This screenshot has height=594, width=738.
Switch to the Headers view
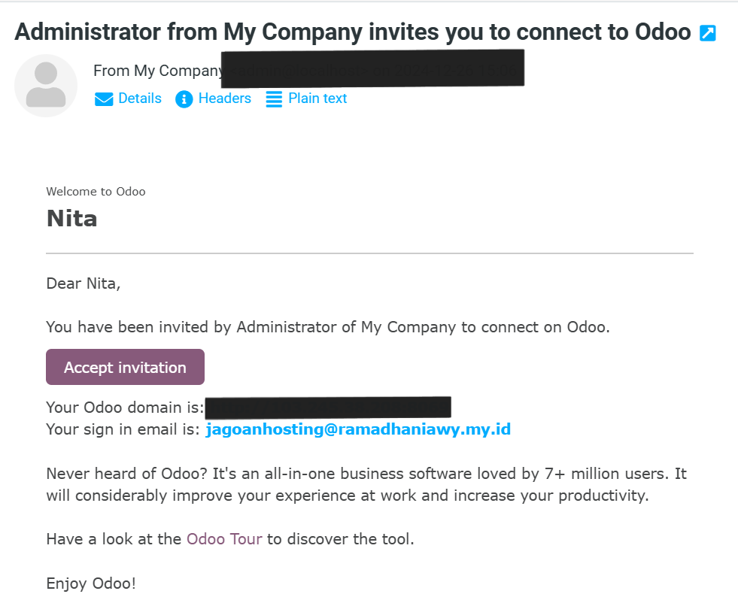pyautogui.click(x=224, y=98)
